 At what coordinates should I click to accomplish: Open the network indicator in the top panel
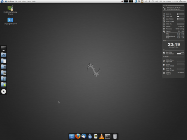point(153,1)
